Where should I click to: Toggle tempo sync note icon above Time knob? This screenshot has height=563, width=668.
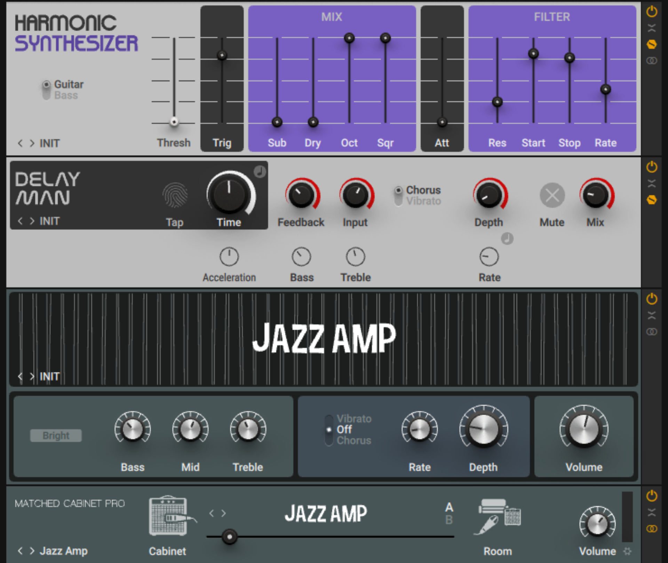[260, 172]
